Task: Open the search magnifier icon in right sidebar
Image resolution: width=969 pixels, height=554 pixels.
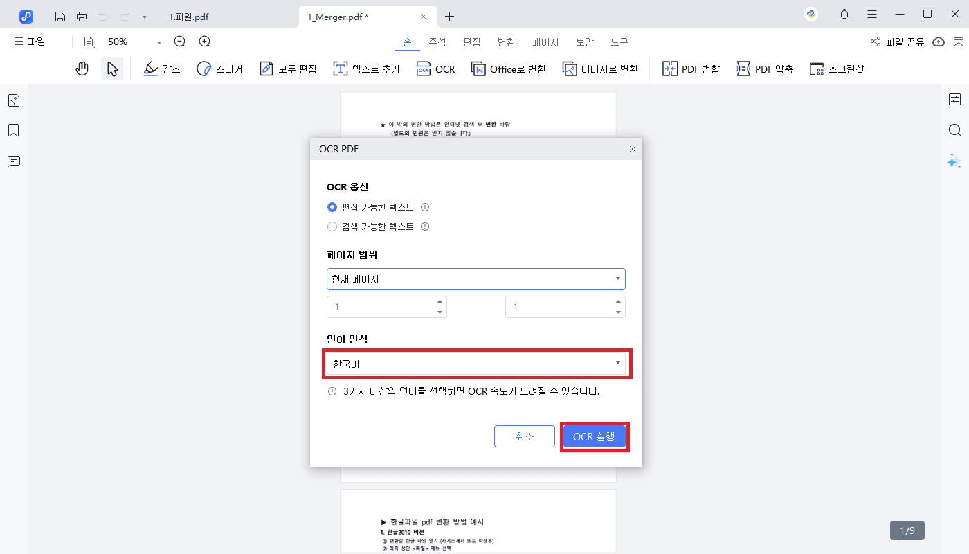Action: (954, 130)
